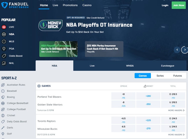Click the Odds Boost tag icon
Viewport: 188px width, 139px height.
pyautogui.click(x=4, y=56)
